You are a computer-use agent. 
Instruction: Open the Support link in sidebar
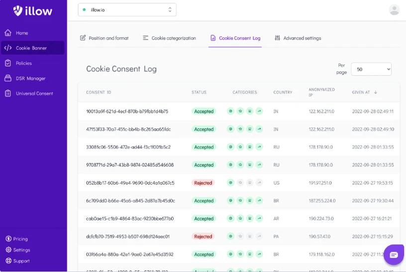[21, 261]
